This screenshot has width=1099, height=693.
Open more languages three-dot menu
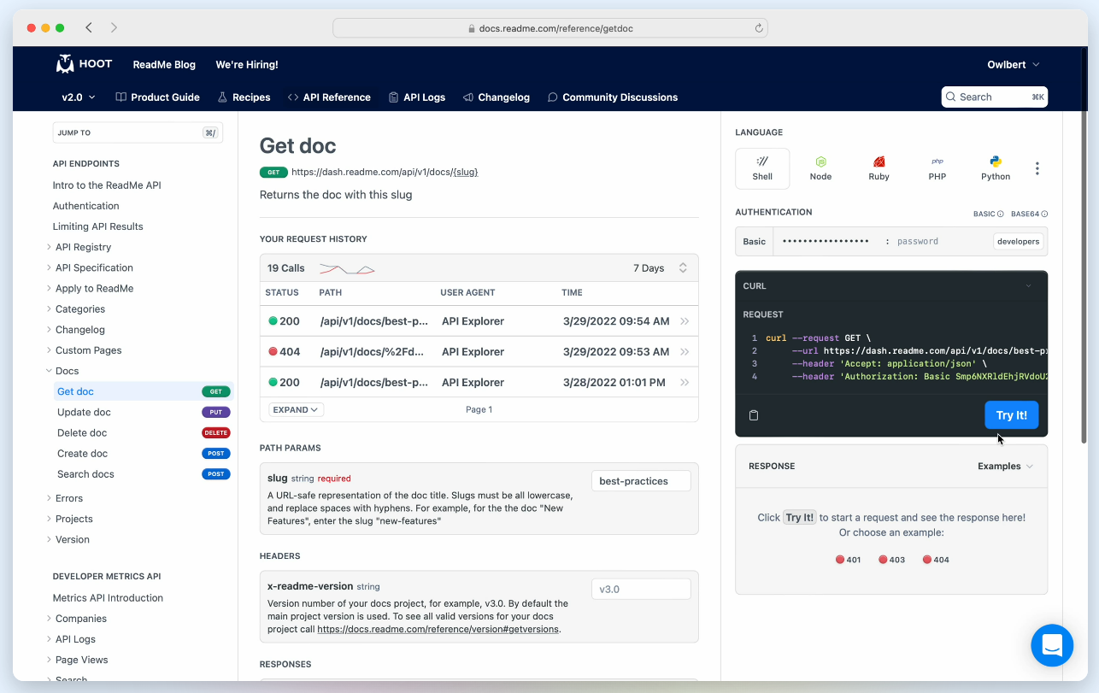pos(1037,168)
